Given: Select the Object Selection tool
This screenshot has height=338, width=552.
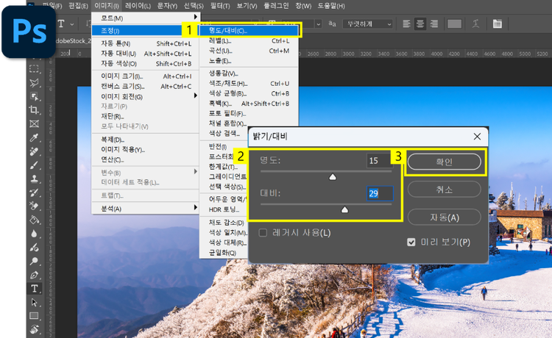Looking at the screenshot, I should pos(34,96).
